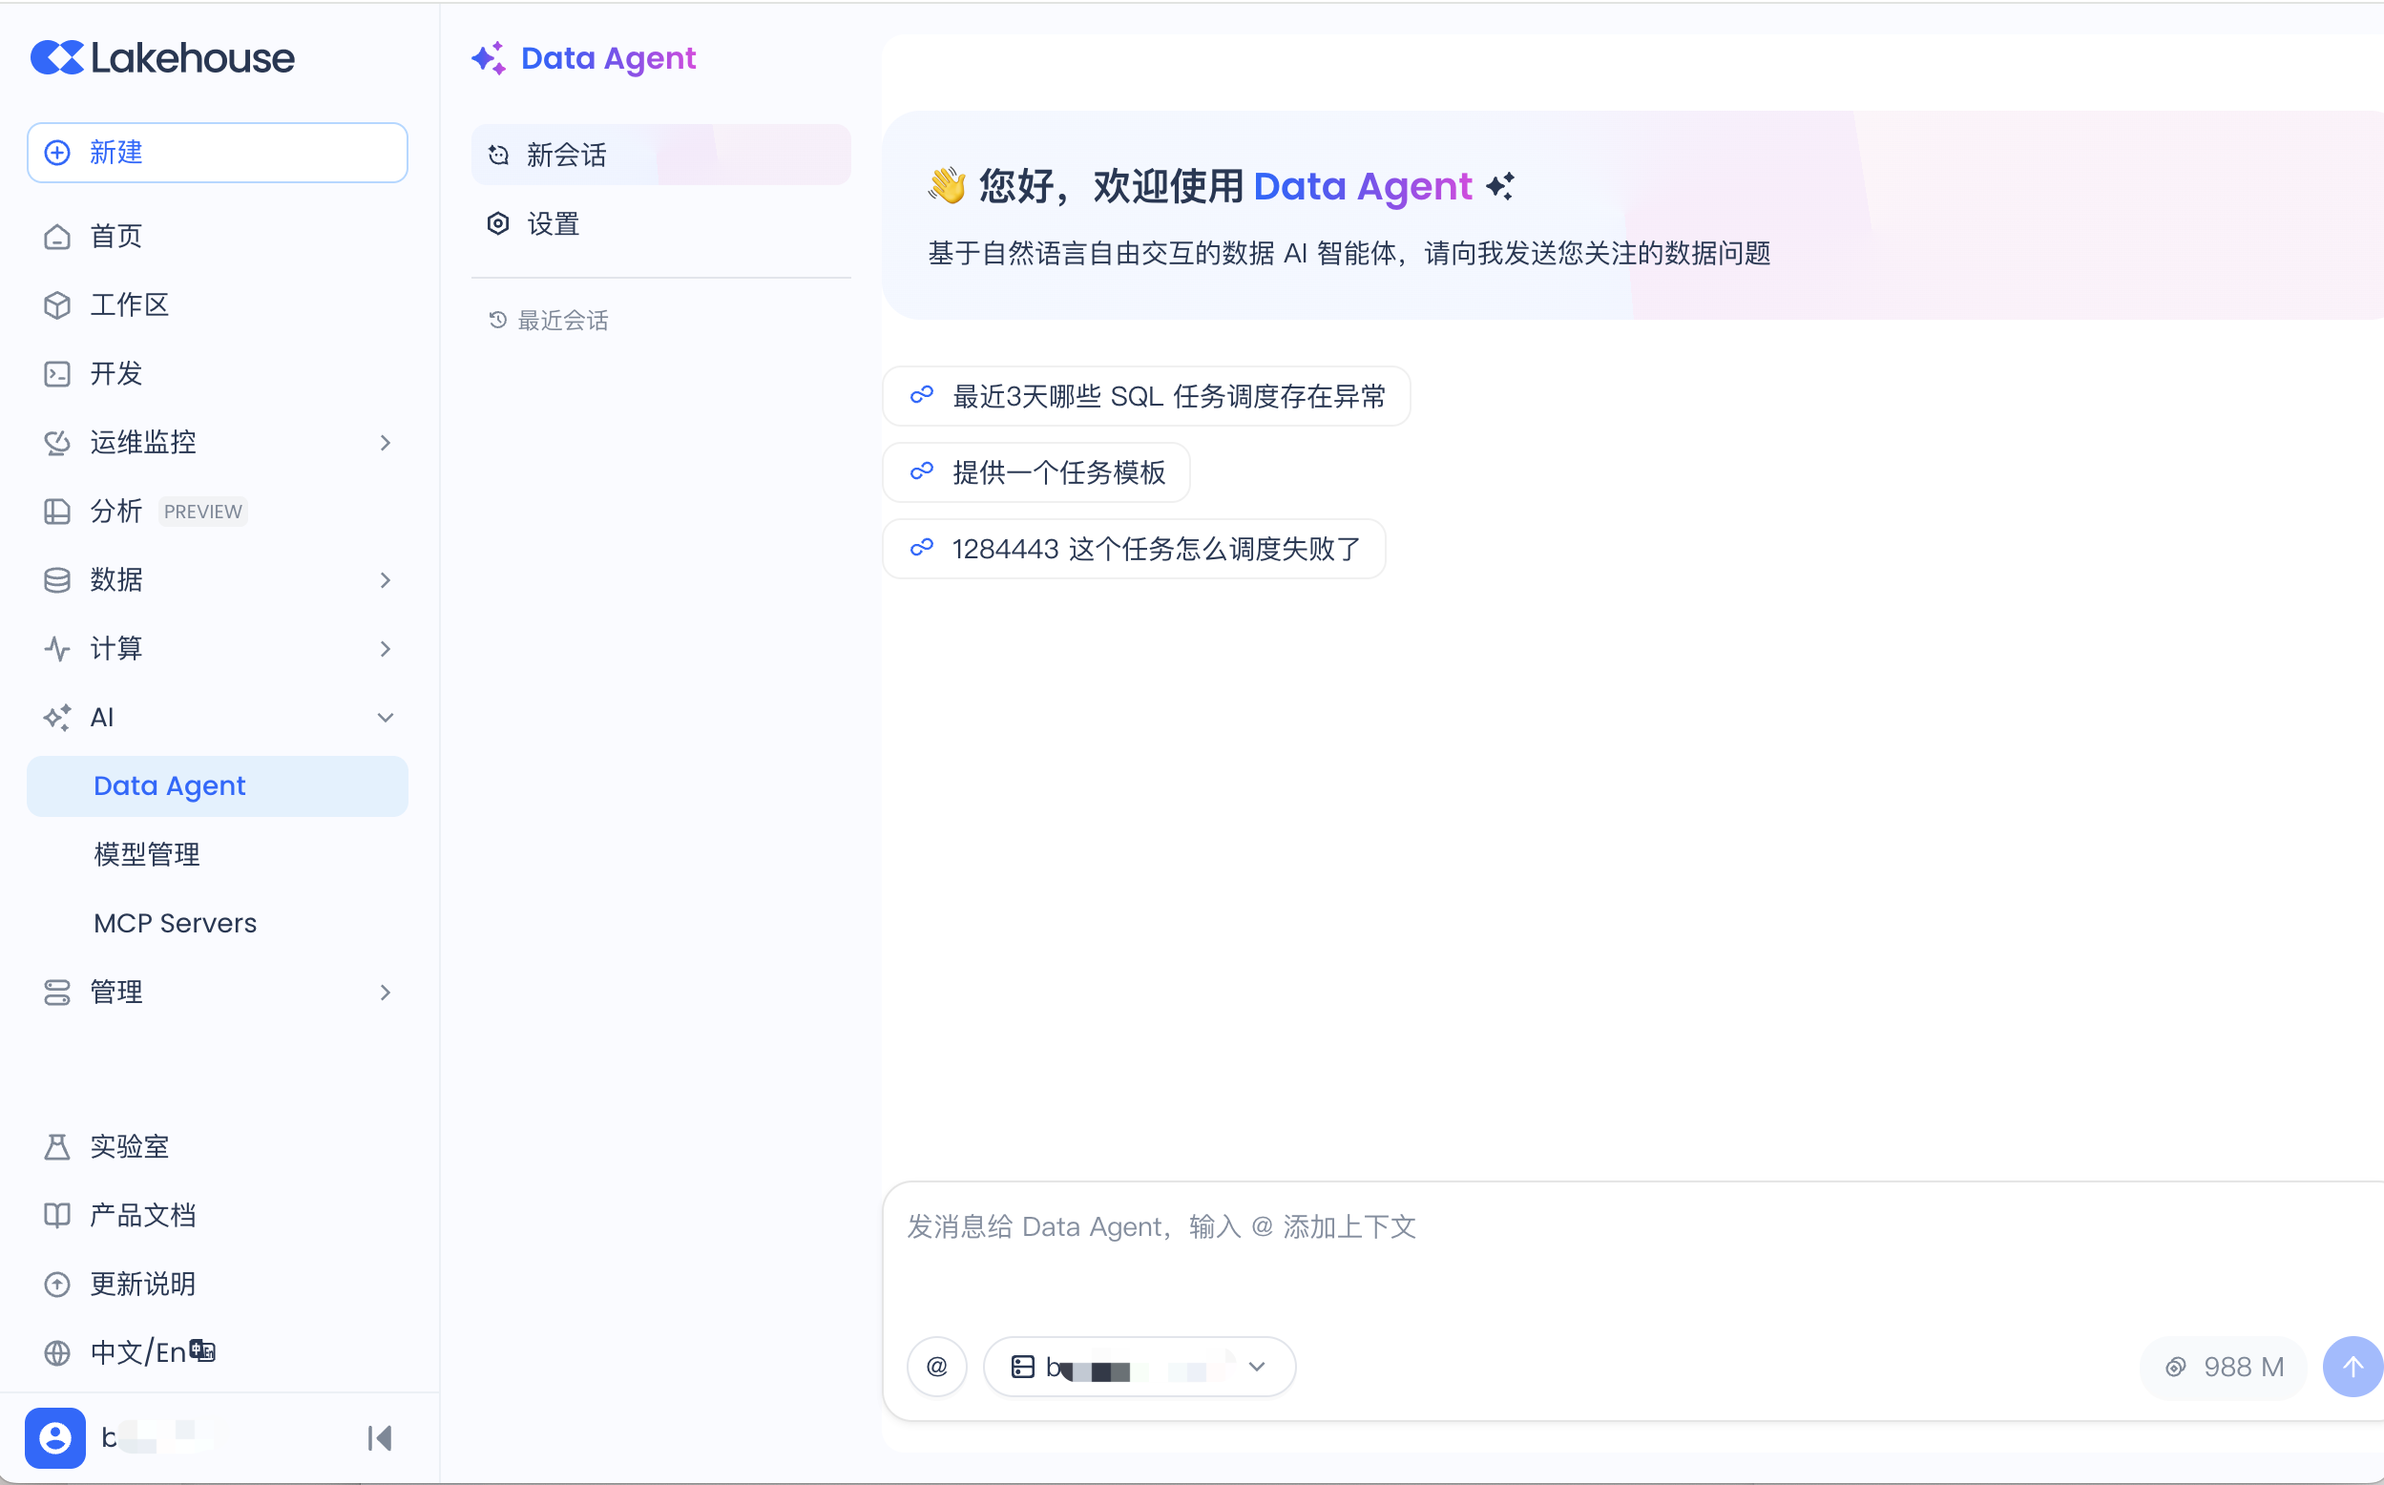
Task: Open 实验室 lab flask item
Action: pyautogui.click(x=129, y=1146)
